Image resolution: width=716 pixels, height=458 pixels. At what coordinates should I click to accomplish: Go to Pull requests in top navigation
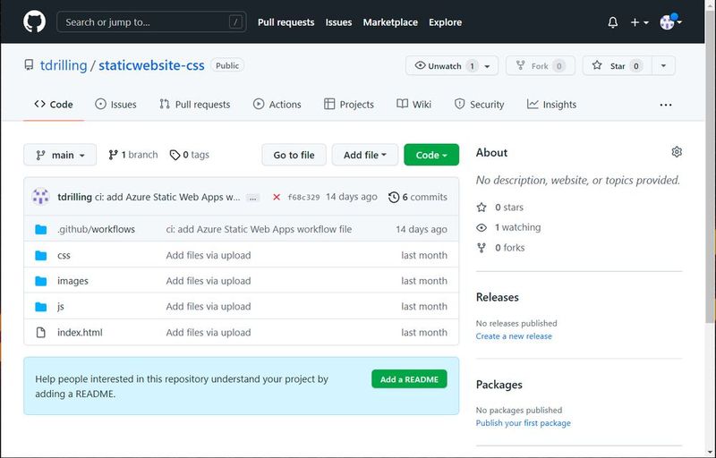tap(286, 21)
